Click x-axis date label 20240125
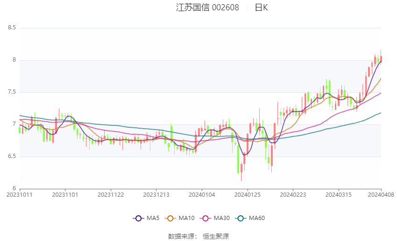The height and width of the screenshot is (241, 397). (248, 195)
